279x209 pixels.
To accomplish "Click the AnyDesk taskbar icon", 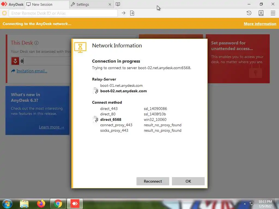I will click(x=75, y=204).
